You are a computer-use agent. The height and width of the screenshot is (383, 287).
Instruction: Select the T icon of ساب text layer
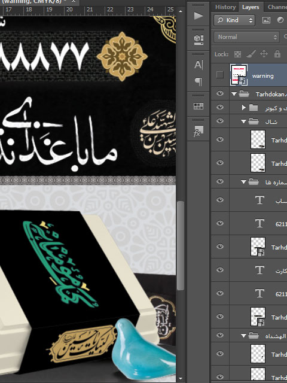[259, 200]
